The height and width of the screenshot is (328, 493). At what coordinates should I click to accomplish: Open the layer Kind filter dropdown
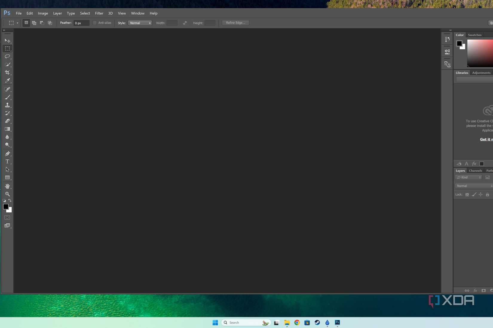tap(468, 177)
